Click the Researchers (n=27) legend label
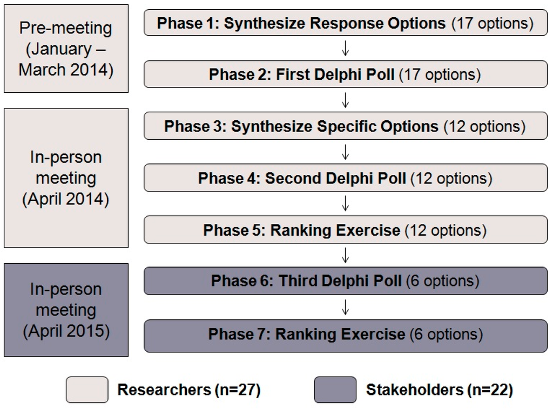 189,390
